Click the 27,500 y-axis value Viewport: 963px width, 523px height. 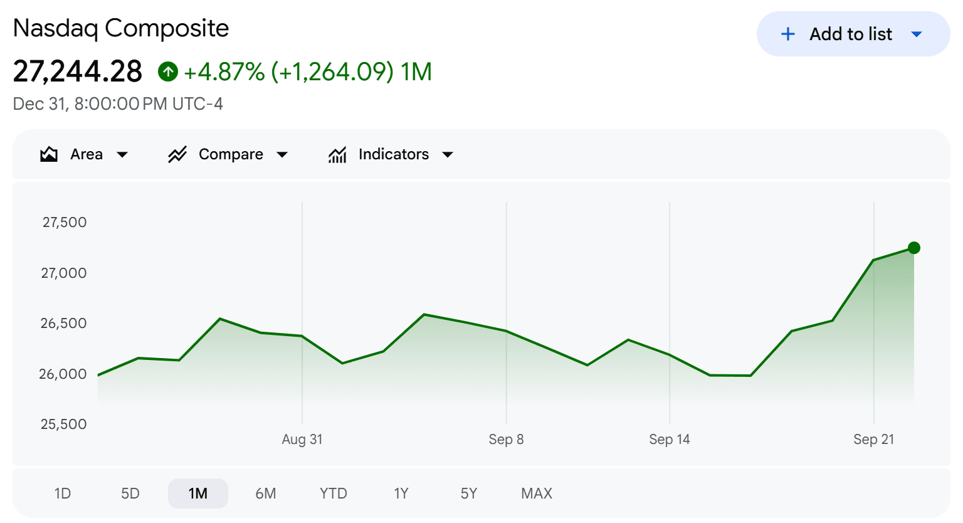point(65,222)
